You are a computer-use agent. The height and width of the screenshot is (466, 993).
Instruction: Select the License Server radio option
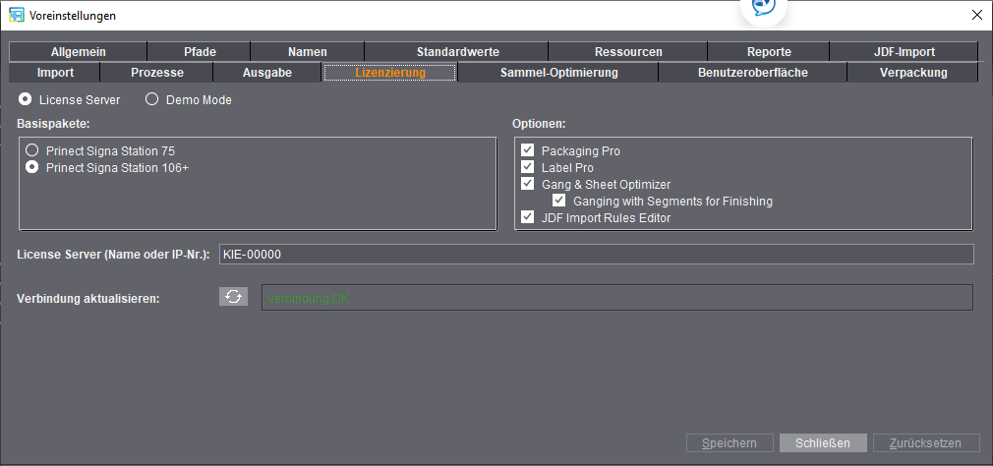tap(26, 99)
